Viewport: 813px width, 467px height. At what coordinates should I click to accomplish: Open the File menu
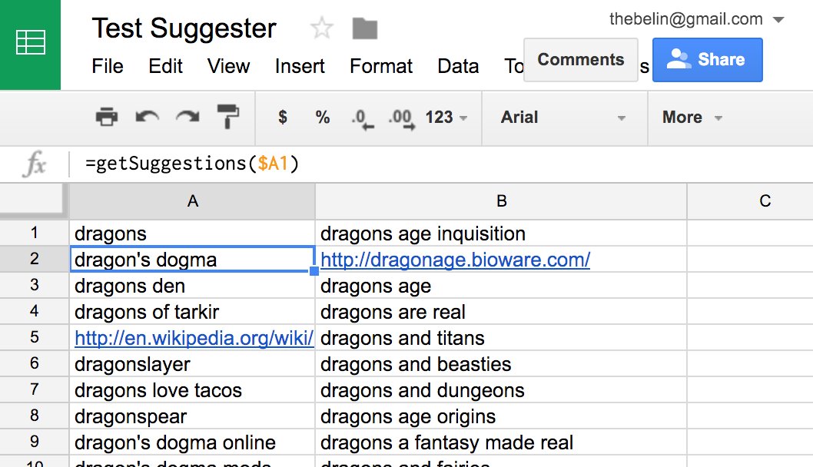click(x=108, y=66)
